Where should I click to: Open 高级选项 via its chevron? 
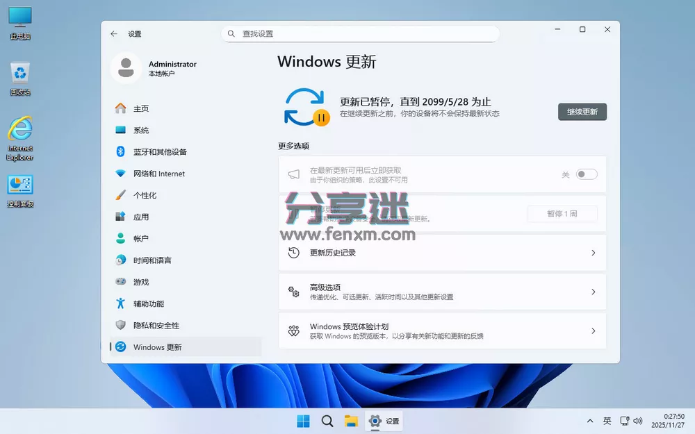[x=593, y=292]
